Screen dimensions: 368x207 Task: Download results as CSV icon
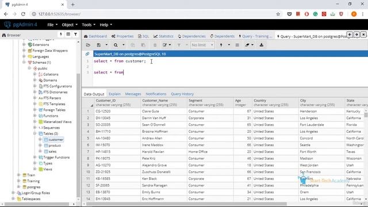coord(262,45)
